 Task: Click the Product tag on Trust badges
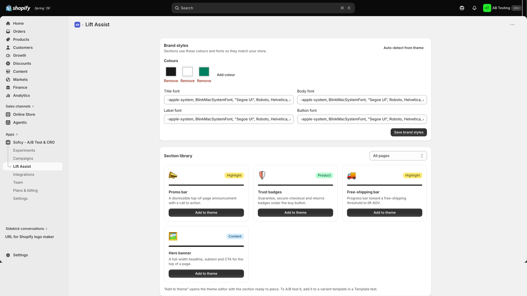(324, 176)
